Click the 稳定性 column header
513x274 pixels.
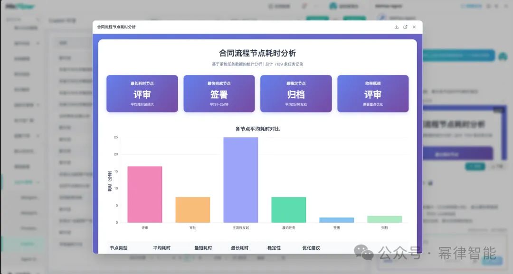[x=274, y=248]
